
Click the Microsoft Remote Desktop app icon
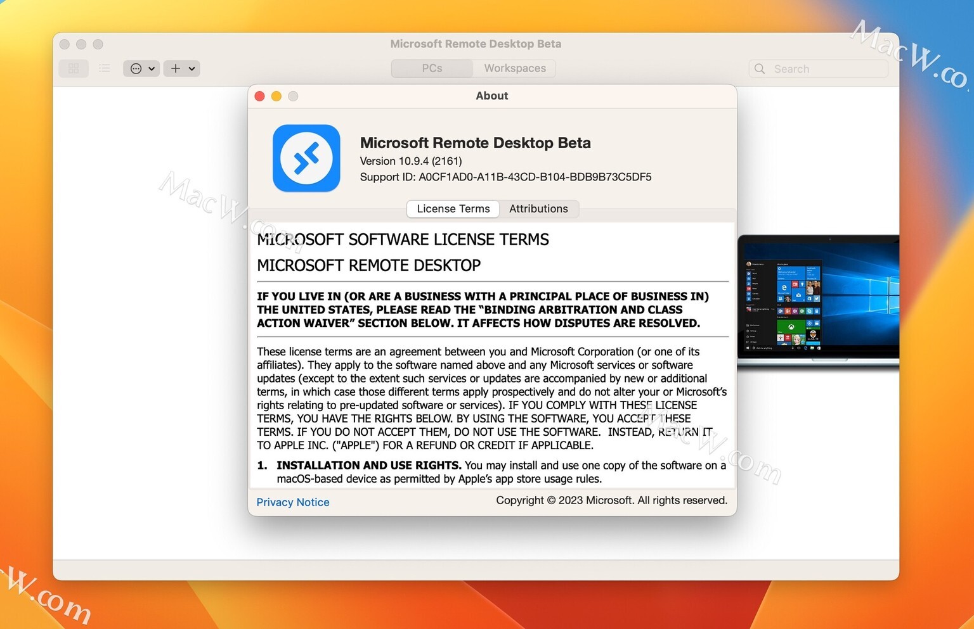[x=306, y=158]
